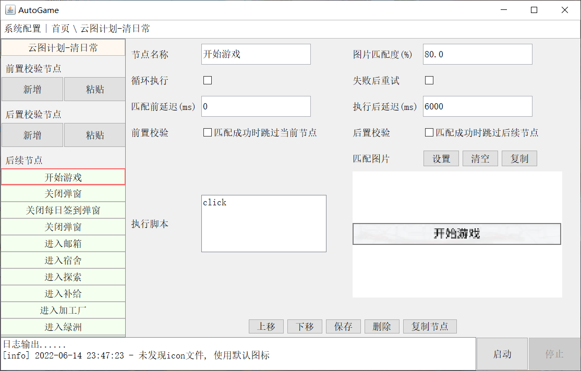Enable the 循环执行 checkbox
This screenshot has width=581, height=371.
208,80
